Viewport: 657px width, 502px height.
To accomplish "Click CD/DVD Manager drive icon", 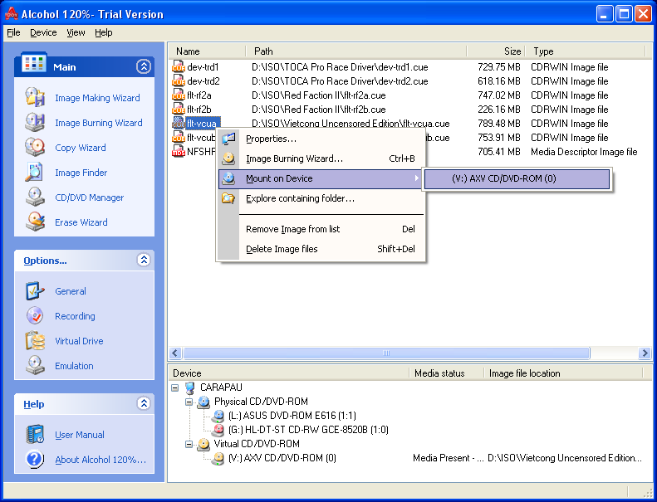I will click(35, 197).
